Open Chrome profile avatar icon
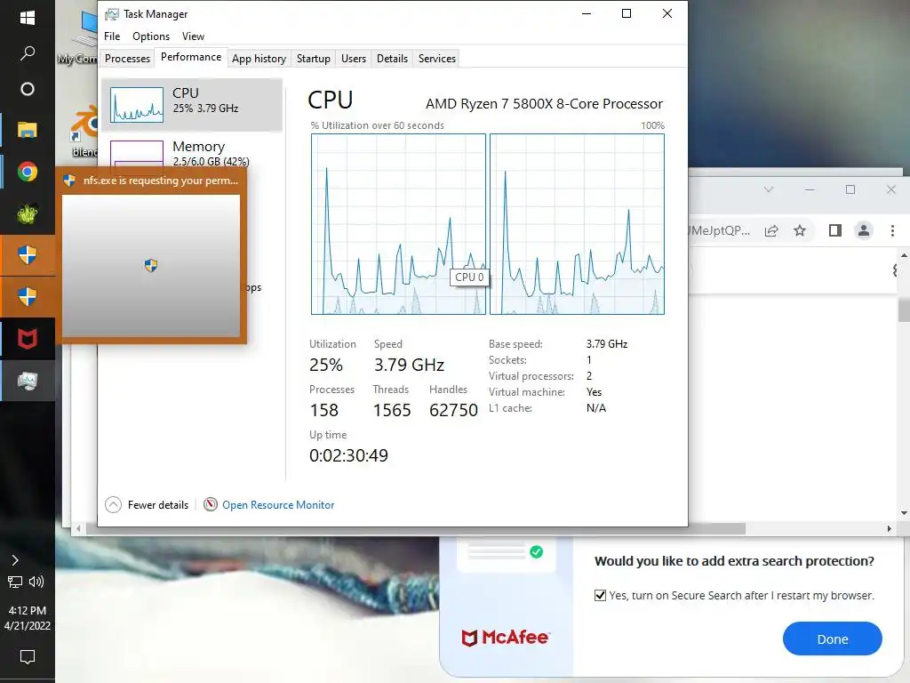This screenshot has width=910, height=683. tap(864, 230)
